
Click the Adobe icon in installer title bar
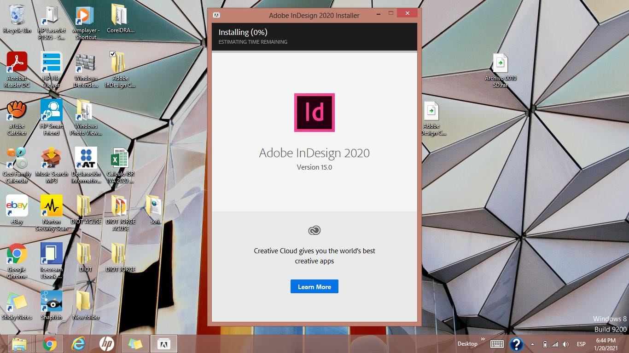tap(216, 15)
